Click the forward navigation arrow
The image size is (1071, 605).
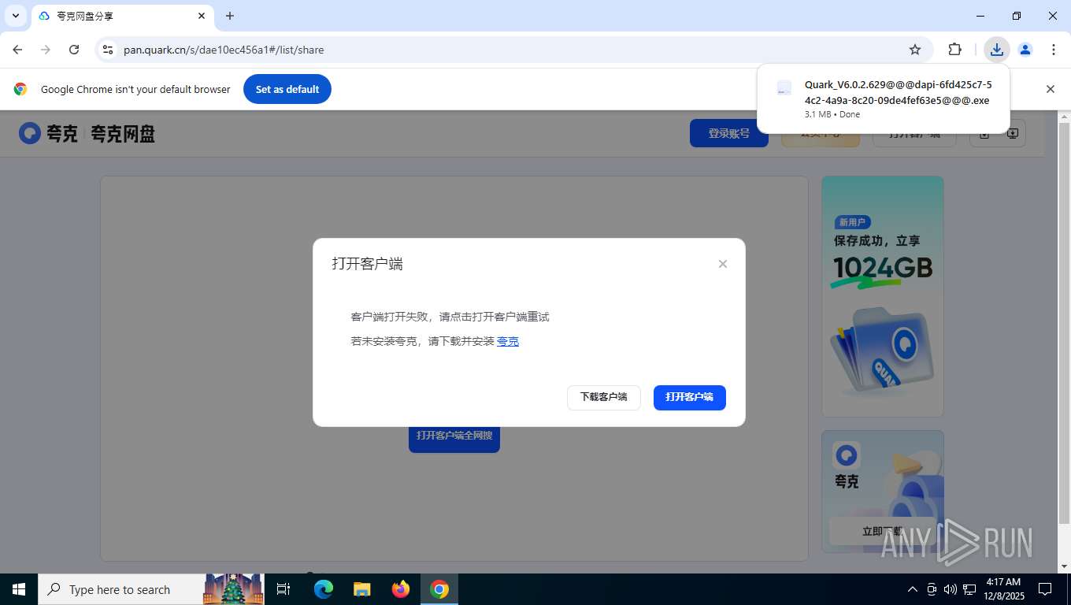[x=46, y=50]
